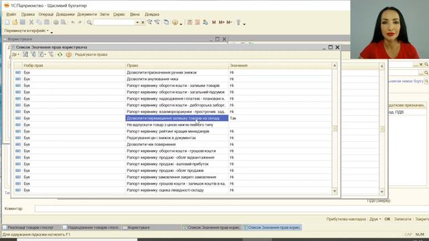The image size is (429, 241).
Task: Click the M+ memory add button
Action: (x=222, y=22)
